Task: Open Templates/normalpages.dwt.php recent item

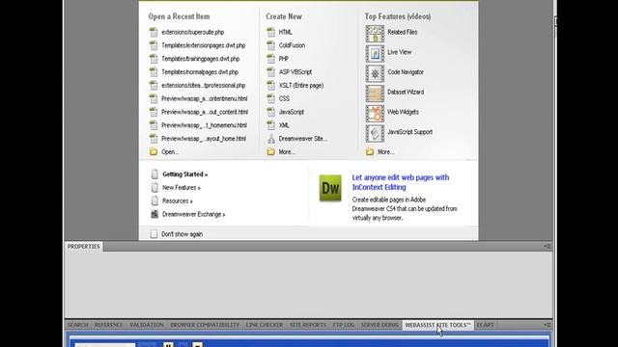Action: [x=200, y=72]
